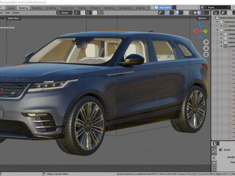
Task: Open the pivot point dropdown
Action: pos(77,13)
